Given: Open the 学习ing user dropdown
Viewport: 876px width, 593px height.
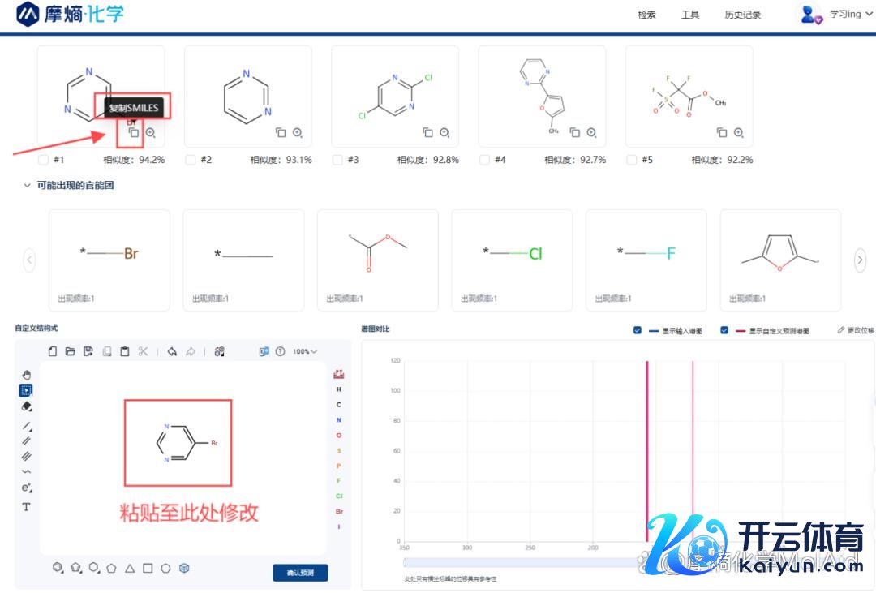Looking at the screenshot, I should [834, 15].
